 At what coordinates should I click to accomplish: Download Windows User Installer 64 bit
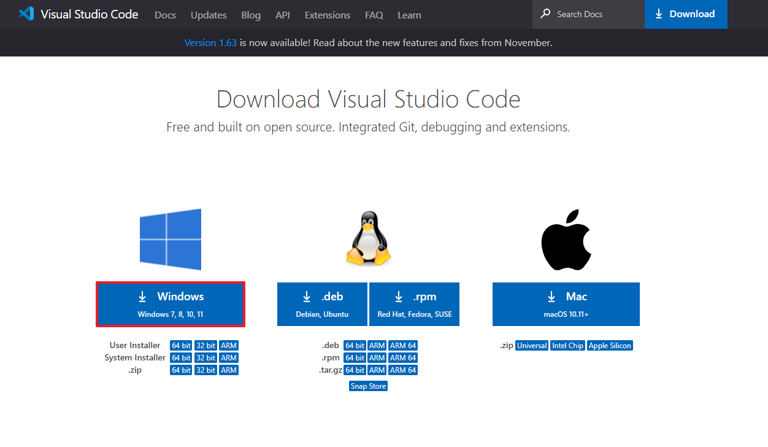click(x=181, y=346)
